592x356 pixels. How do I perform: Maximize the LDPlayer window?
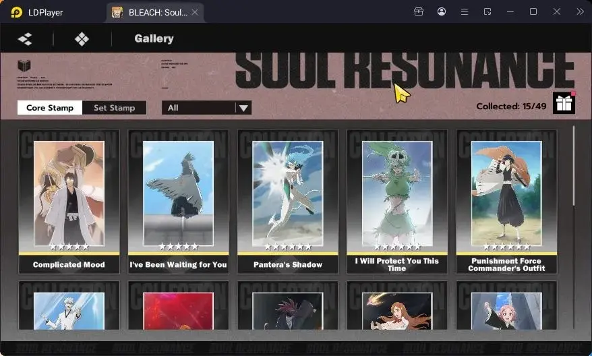pyautogui.click(x=533, y=11)
